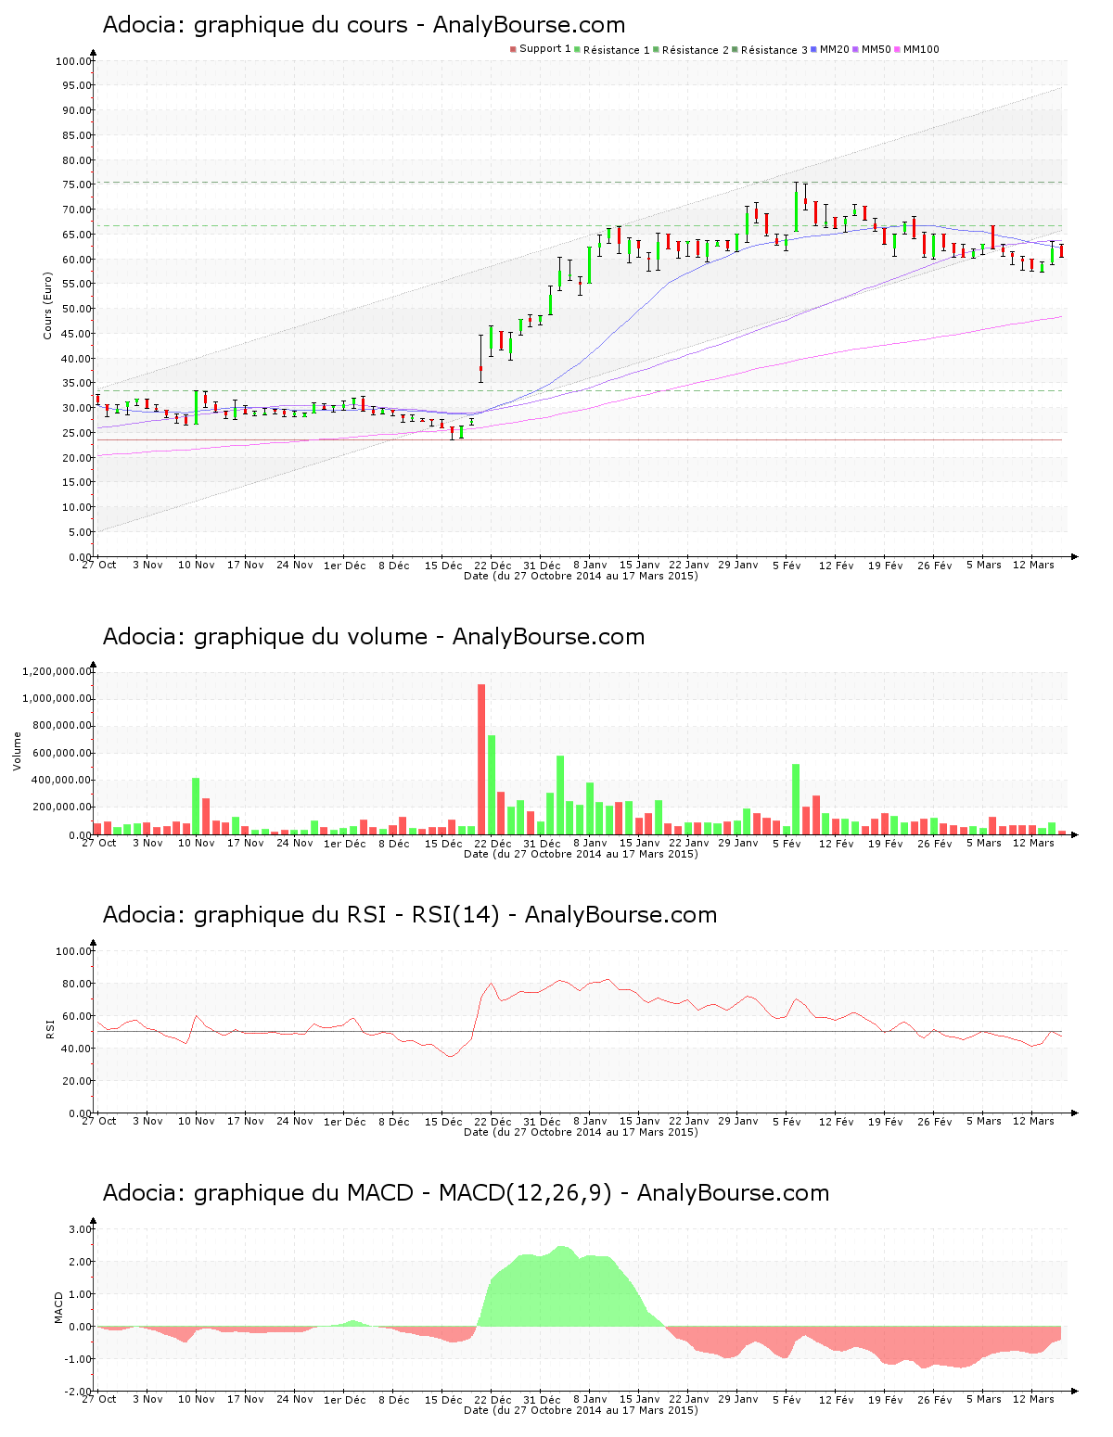Screen dimensions: 1113x1437
Task: Click the tallest red volume bar near 22 Déc
Action: [481, 759]
